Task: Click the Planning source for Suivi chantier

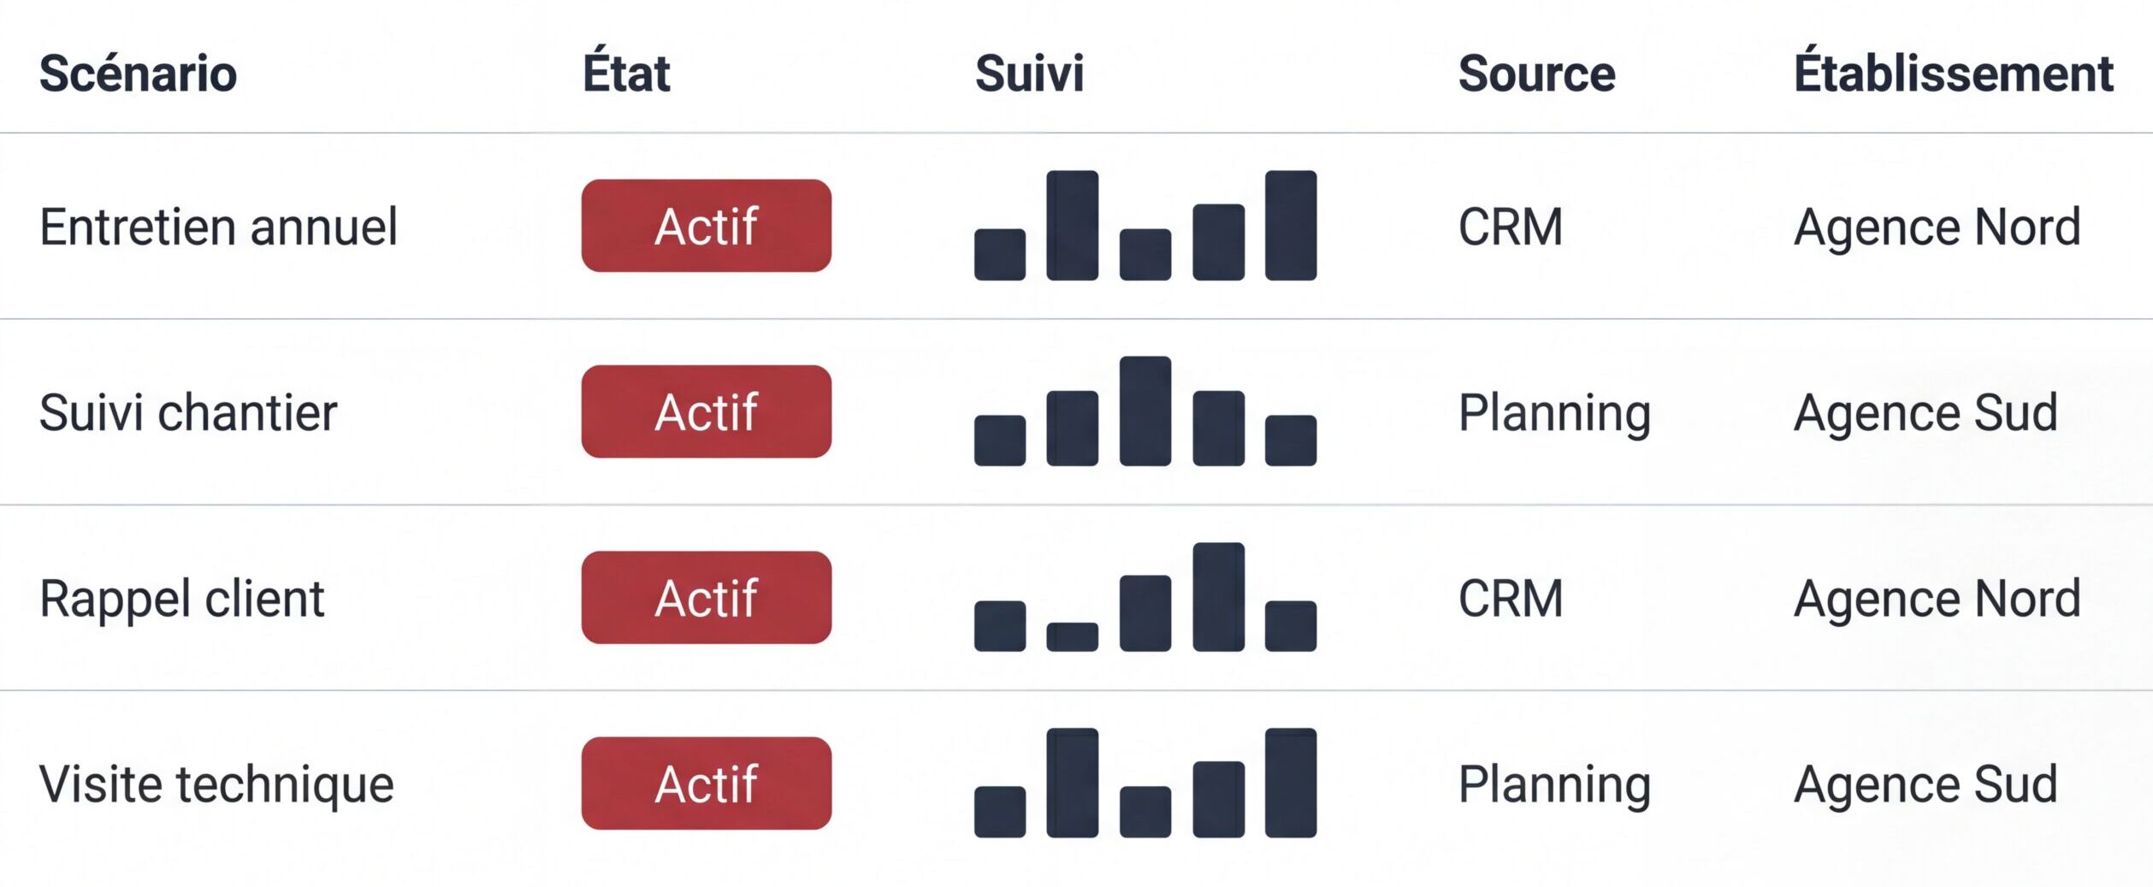Action: tap(1553, 413)
